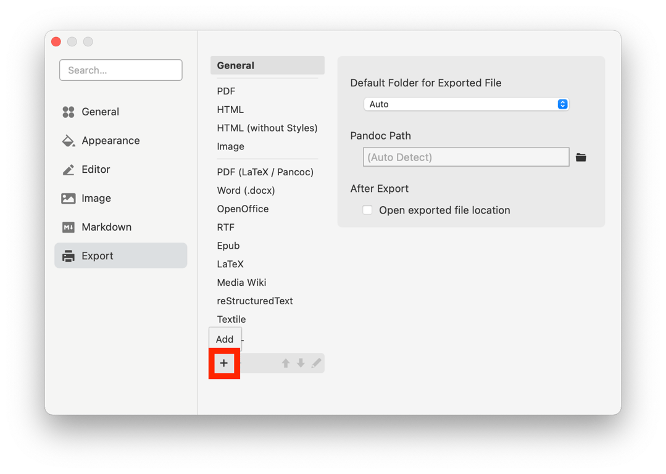Select reStructuredText export format

254,301
